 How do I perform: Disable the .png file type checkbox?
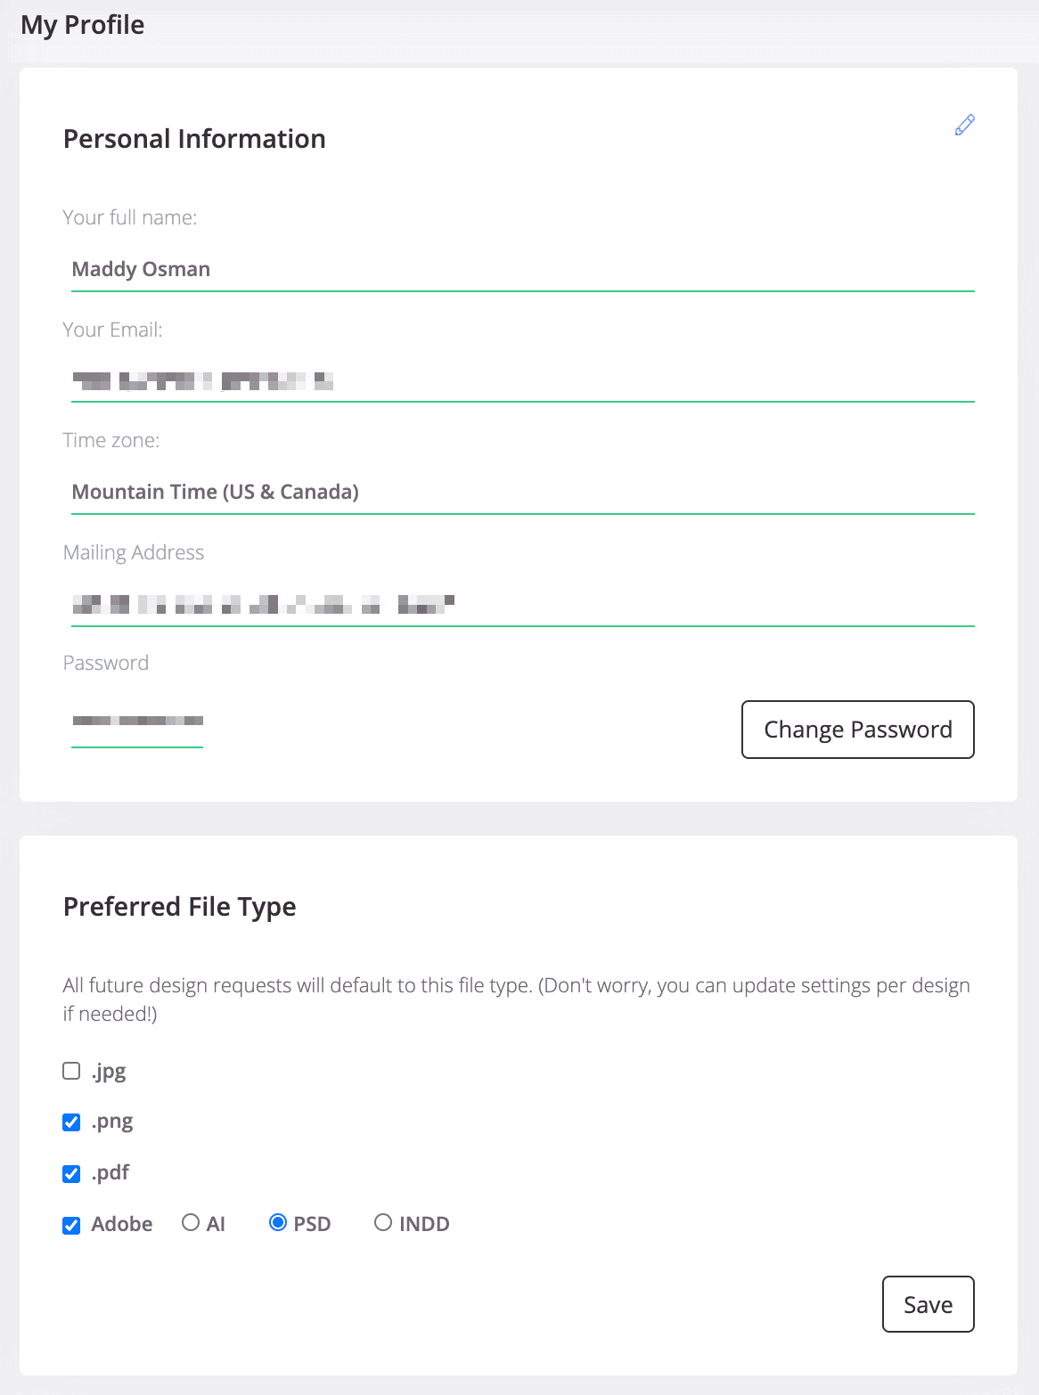point(71,1122)
